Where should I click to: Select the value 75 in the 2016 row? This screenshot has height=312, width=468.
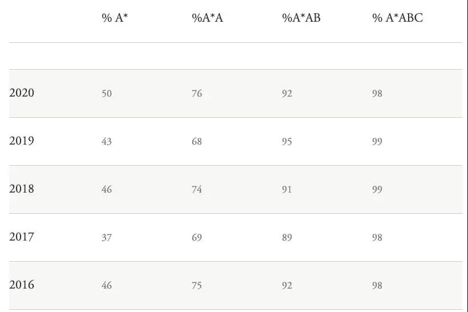coord(197,285)
